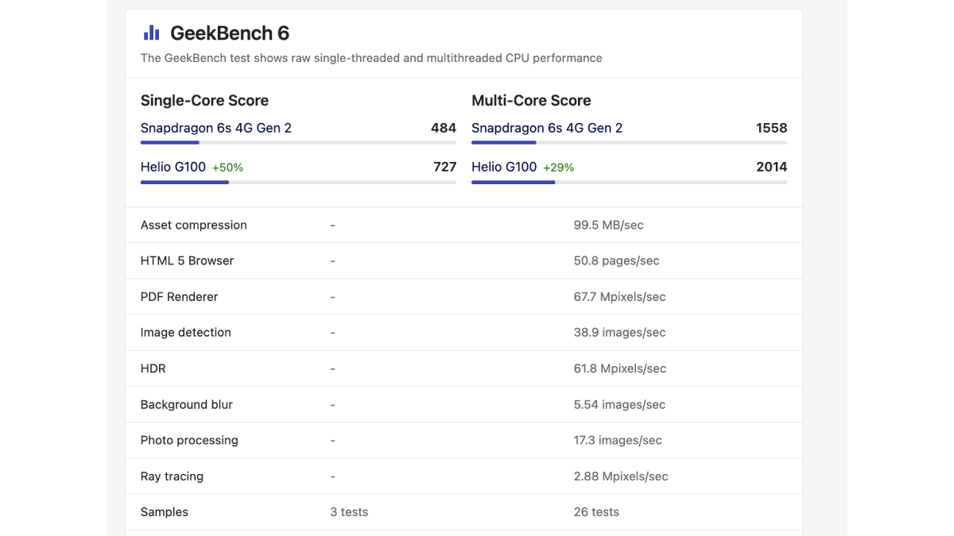Select the Asset compression row
954x536 pixels.
463,225
